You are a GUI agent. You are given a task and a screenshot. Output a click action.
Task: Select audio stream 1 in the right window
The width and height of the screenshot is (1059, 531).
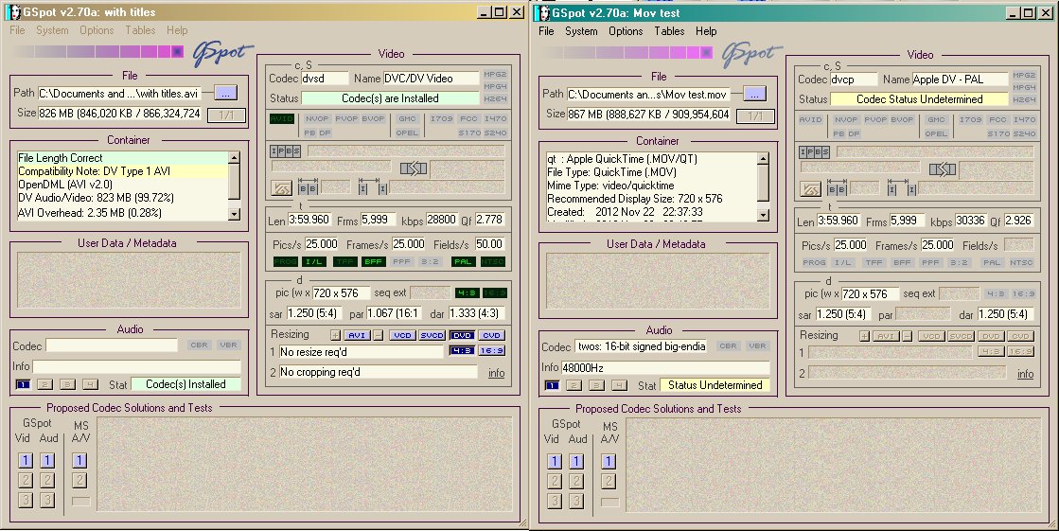click(553, 385)
